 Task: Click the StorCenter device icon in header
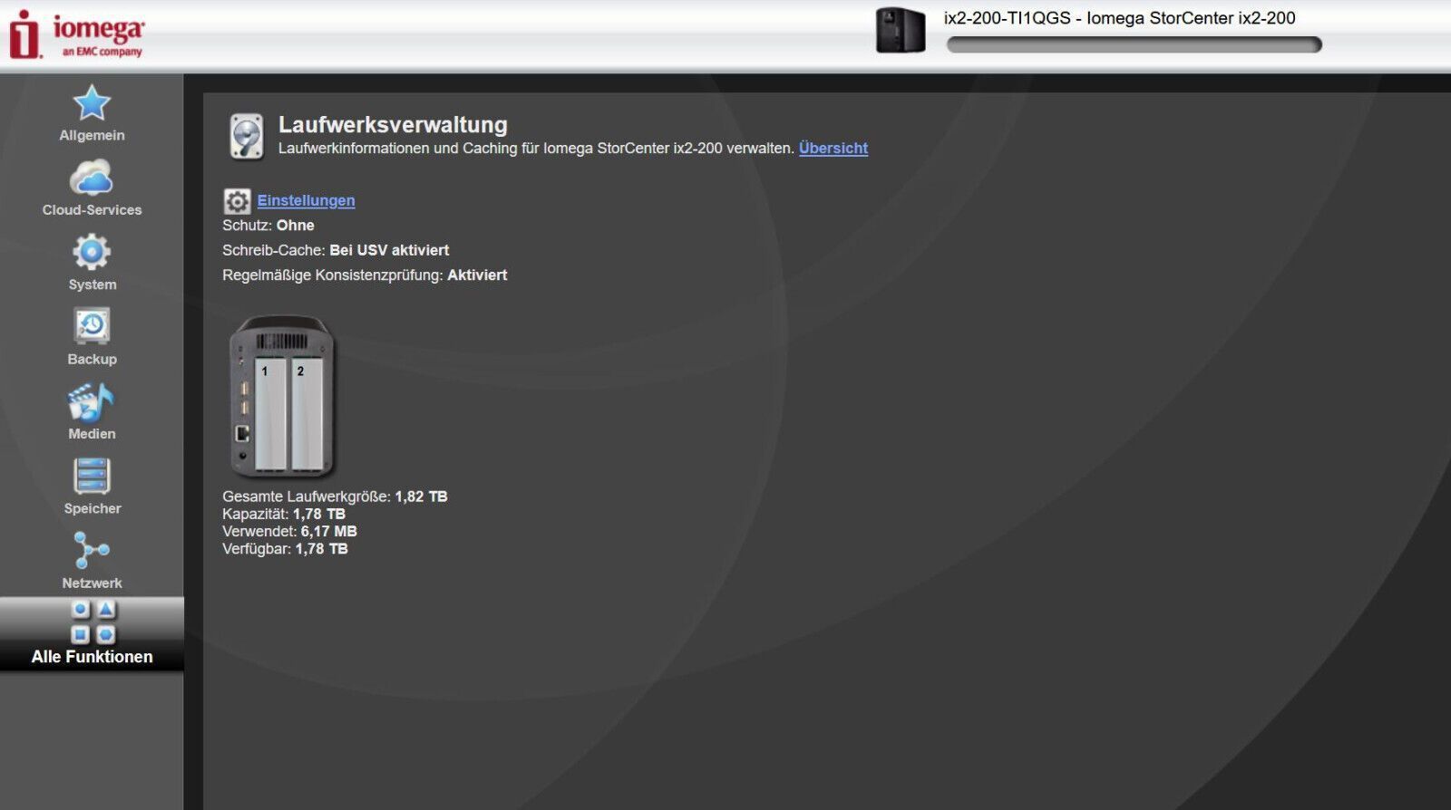coord(900,30)
